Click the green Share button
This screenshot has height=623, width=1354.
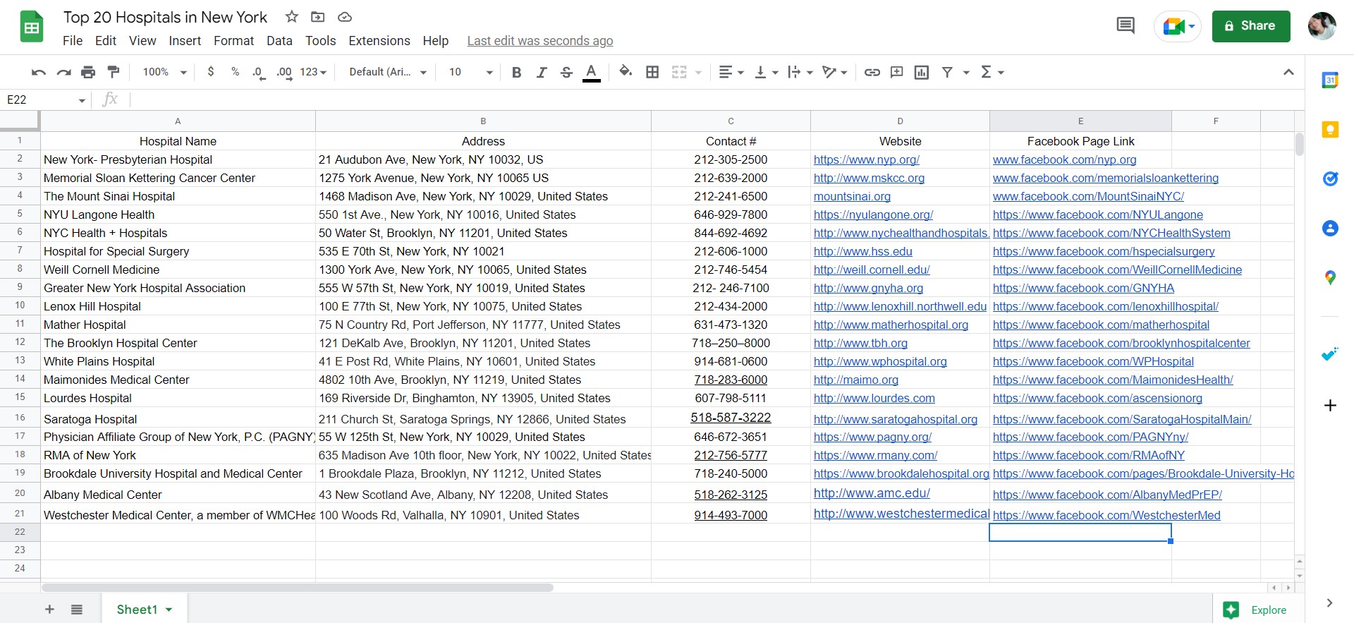pos(1250,26)
